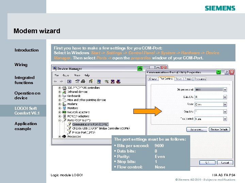The width and height of the screenshot is (245, 183).
Task: Select the Mice and other pointing devices icon
Action: [x=64, y=100]
